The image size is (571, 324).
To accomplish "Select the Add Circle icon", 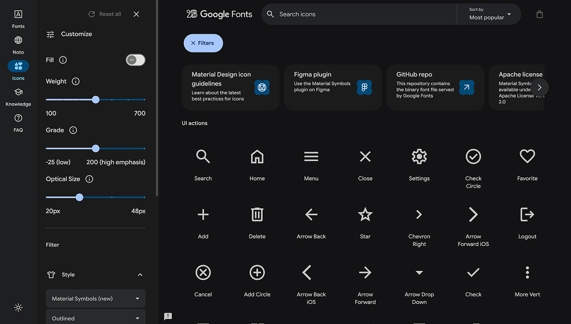I will pyautogui.click(x=257, y=272).
